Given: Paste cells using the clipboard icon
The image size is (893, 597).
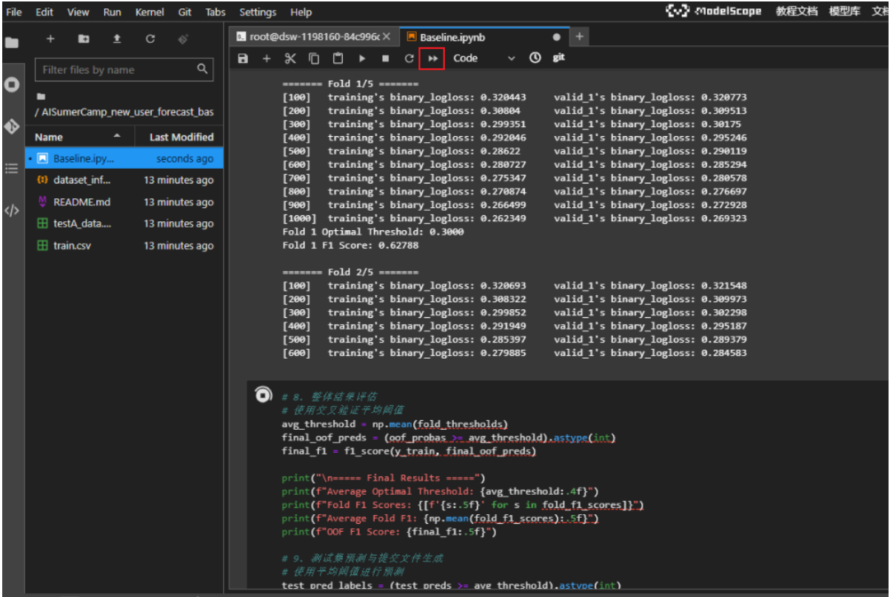Looking at the screenshot, I should [338, 58].
